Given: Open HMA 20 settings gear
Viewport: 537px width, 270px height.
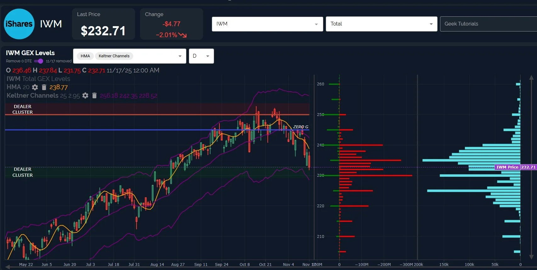Looking at the screenshot, I should point(35,87).
